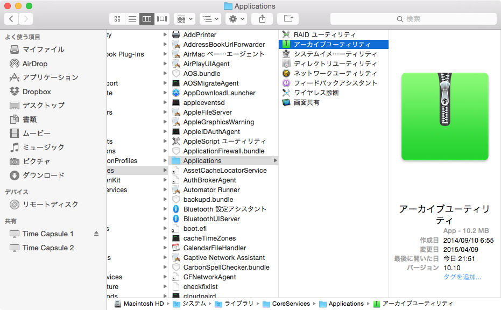Select フィードバックアシスタント app
The width and height of the screenshot is (501, 310).
[x=334, y=83]
